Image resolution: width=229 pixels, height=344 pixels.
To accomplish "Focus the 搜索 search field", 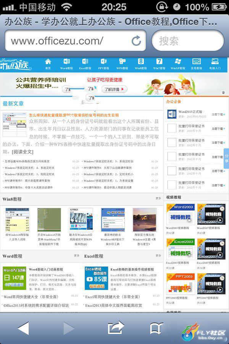I will [188, 41].
